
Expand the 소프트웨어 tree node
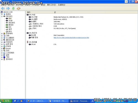[2, 53]
